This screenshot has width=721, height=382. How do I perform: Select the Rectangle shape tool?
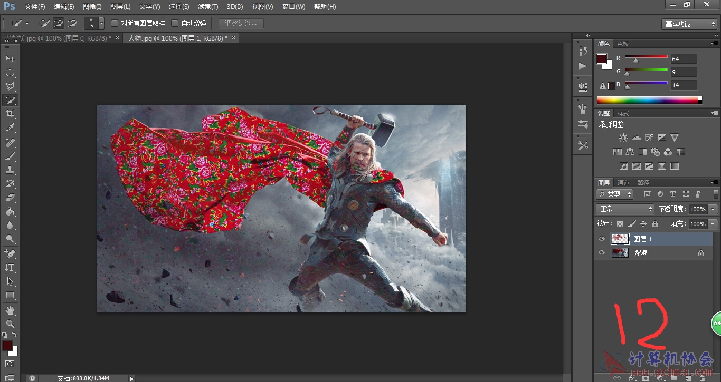10,296
